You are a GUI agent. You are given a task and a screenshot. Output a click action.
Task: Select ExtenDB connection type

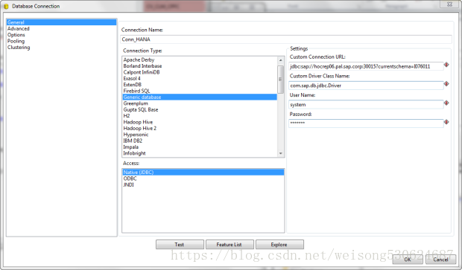(200, 84)
